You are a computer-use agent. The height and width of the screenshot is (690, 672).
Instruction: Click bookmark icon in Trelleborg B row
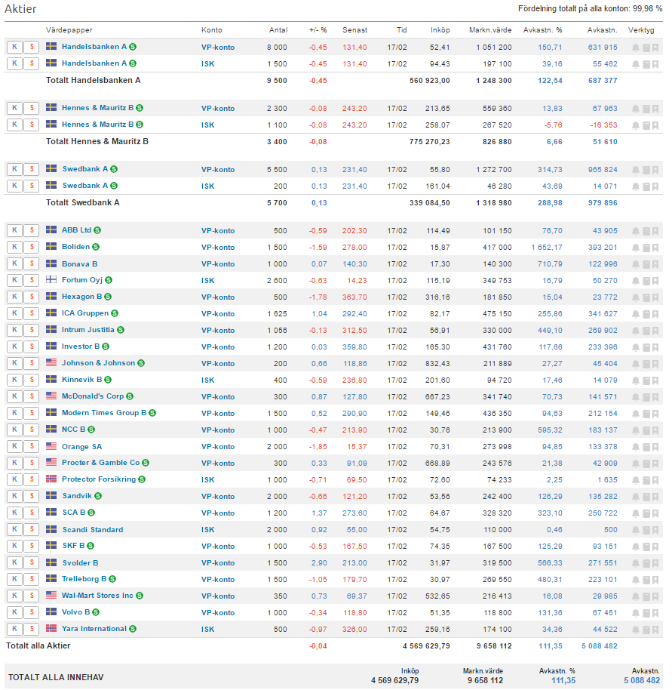[x=655, y=580]
